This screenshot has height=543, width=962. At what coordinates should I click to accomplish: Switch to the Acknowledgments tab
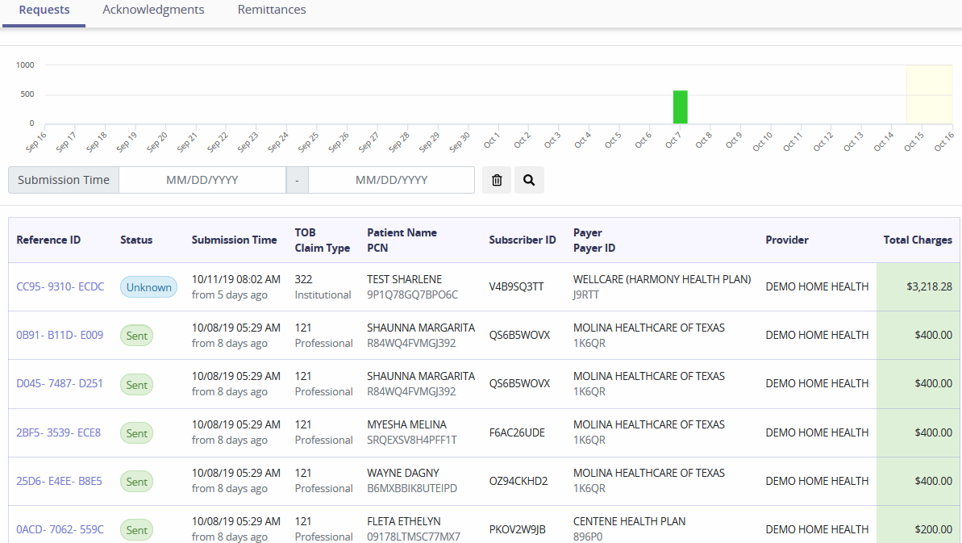pos(153,10)
